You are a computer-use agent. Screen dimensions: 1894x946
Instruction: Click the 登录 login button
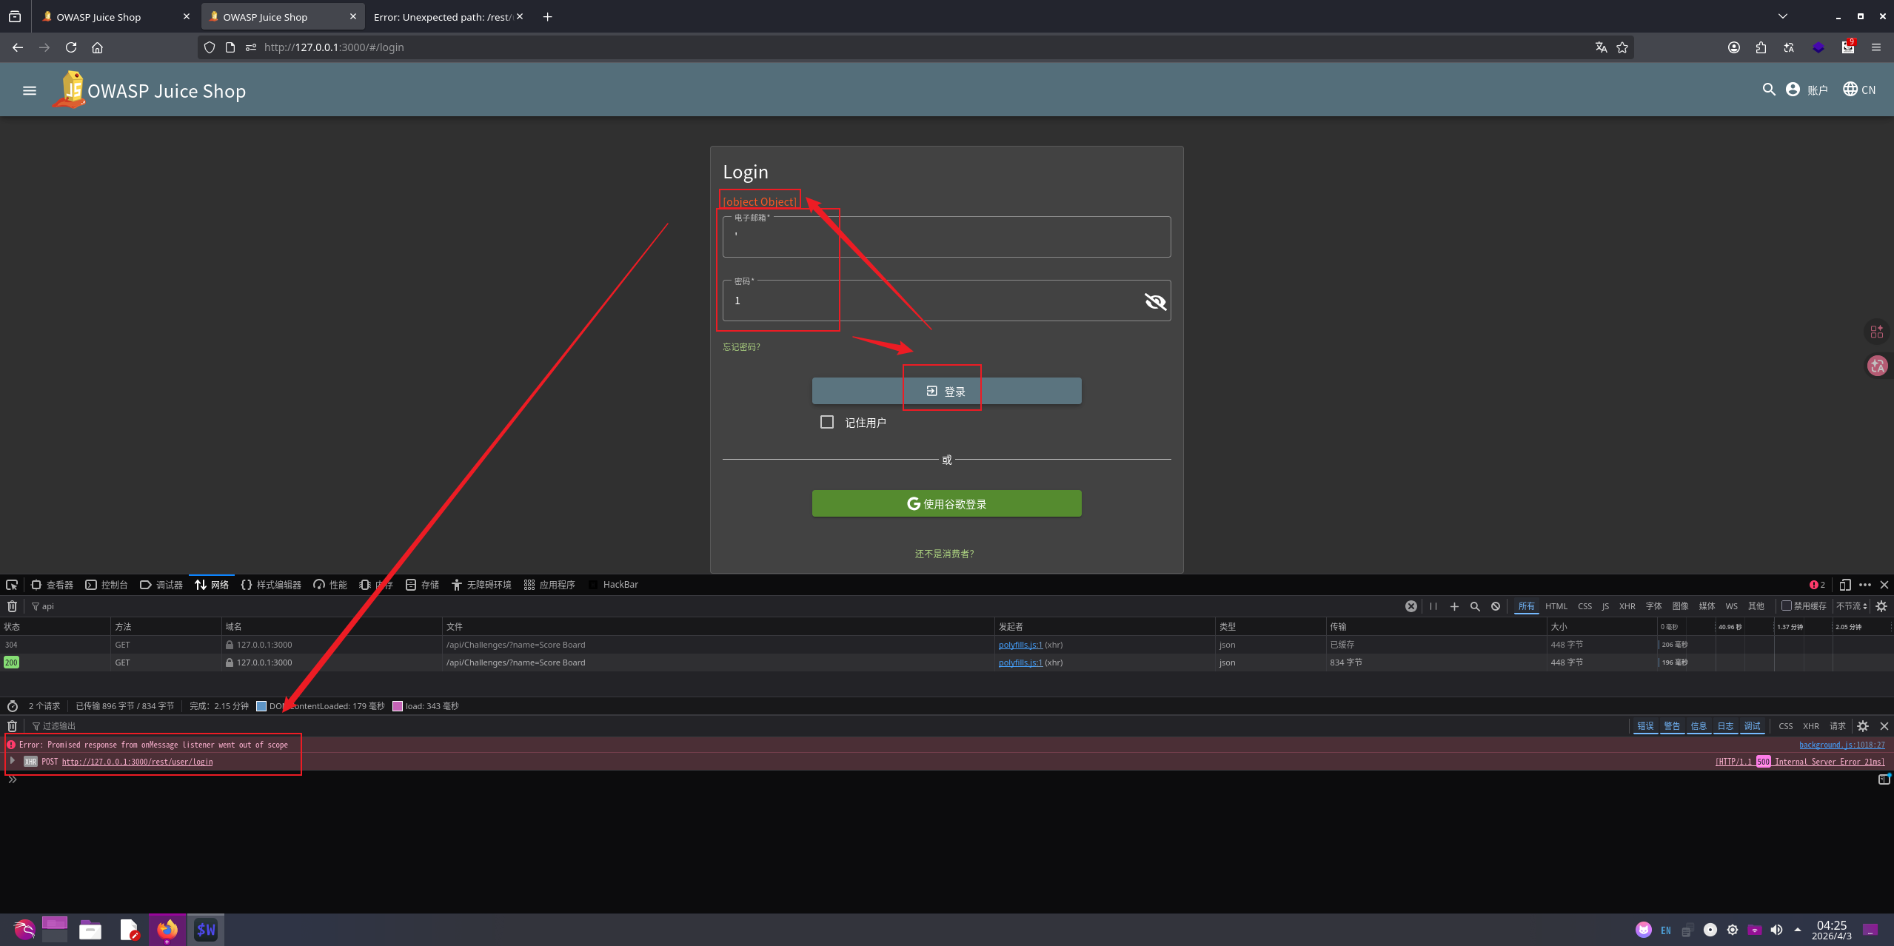[x=946, y=391]
